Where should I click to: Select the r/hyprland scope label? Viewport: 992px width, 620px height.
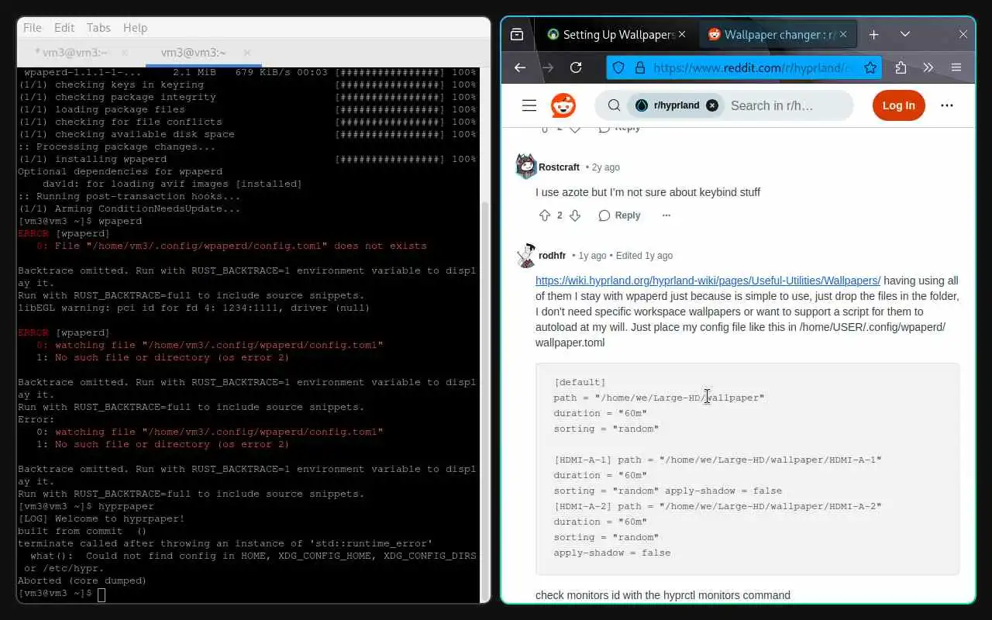677,105
